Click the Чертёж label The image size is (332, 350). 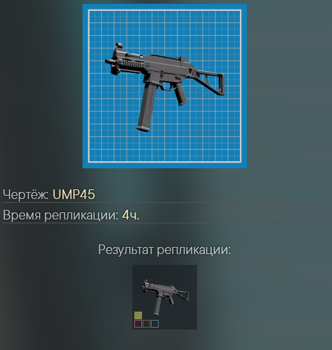click(x=26, y=195)
